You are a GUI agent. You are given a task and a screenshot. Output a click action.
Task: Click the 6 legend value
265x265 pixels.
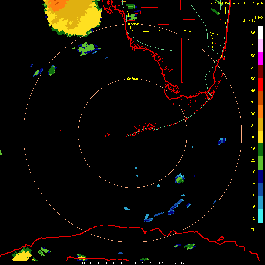[254, 207]
